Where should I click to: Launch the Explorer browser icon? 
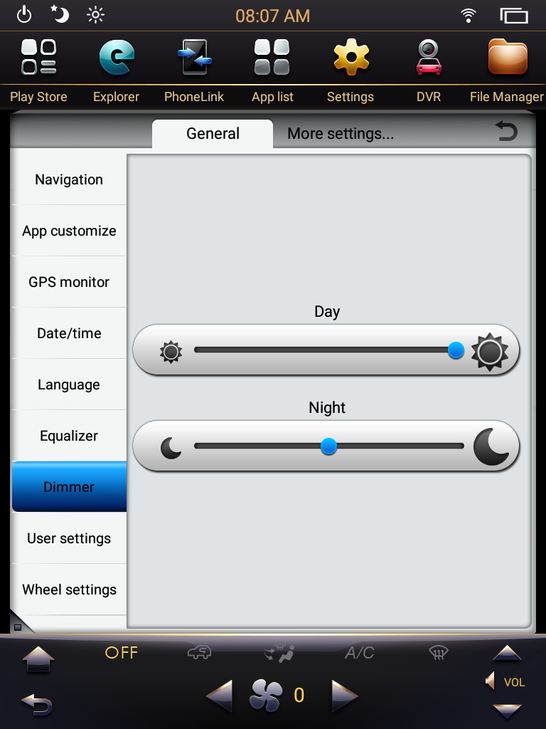click(117, 57)
